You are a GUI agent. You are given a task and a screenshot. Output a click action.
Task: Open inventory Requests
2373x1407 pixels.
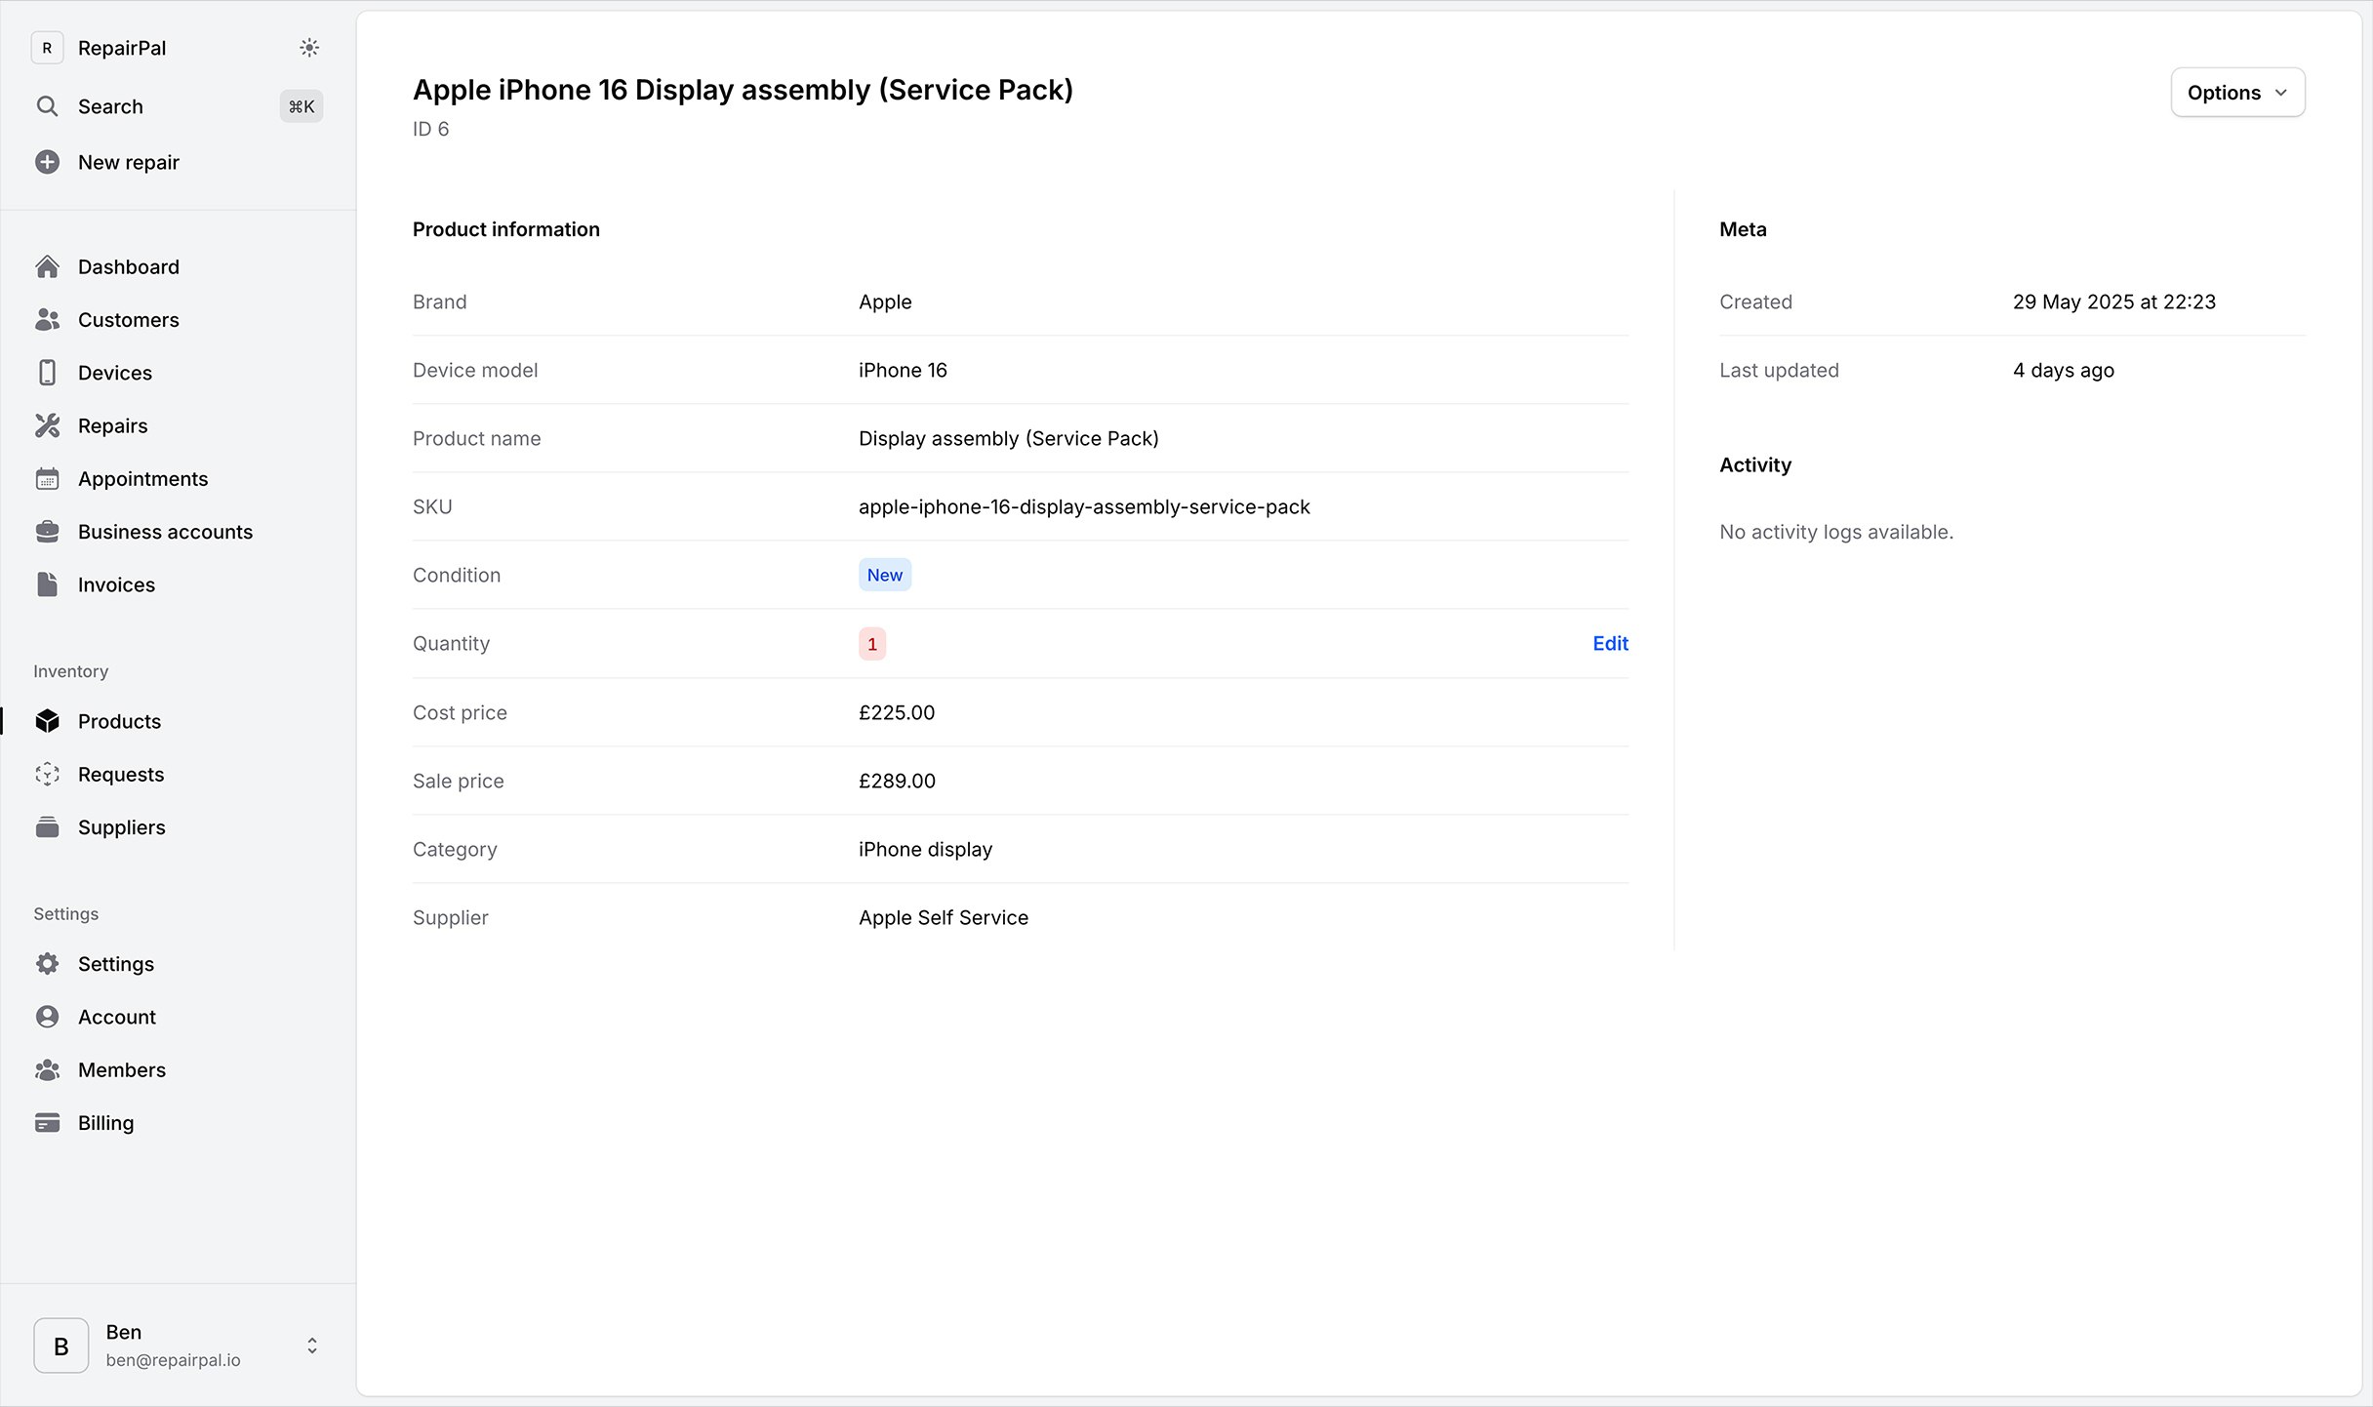coord(121,774)
